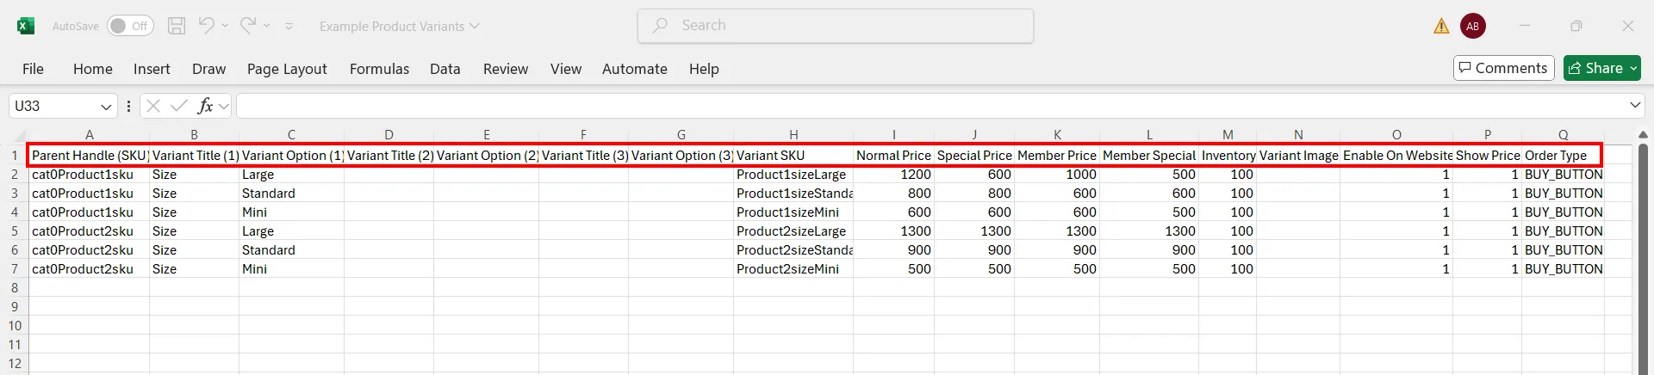Click the formula bar Enter checkmark icon
The height and width of the screenshot is (375, 1654).
point(179,106)
